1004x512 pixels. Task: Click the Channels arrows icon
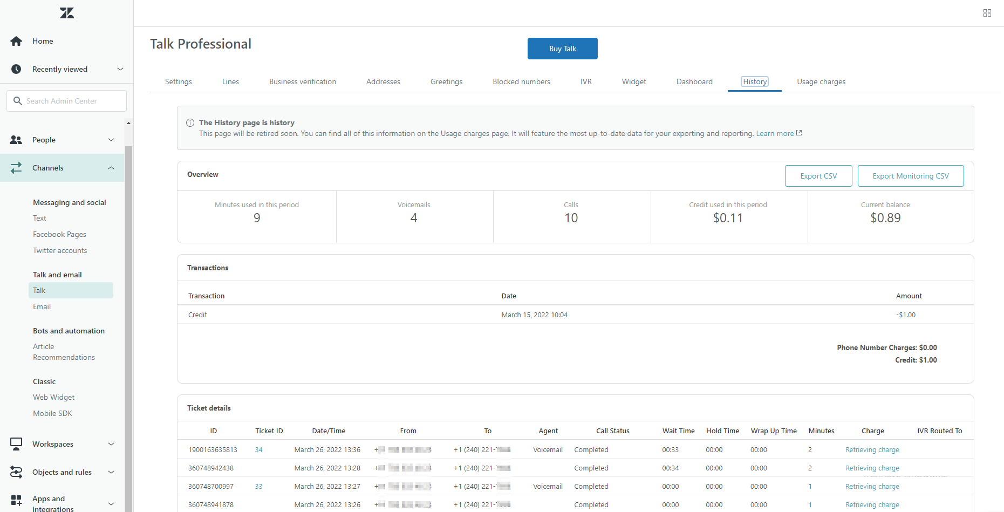tap(16, 168)
